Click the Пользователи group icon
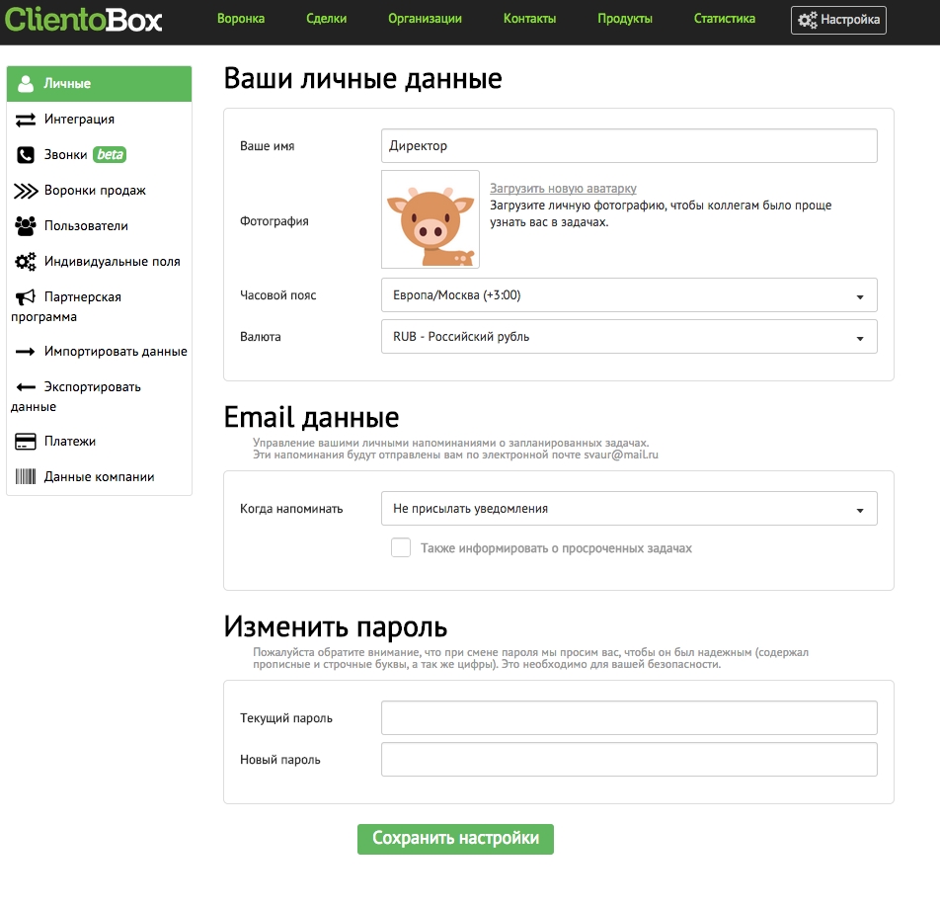 pos(26,226)
